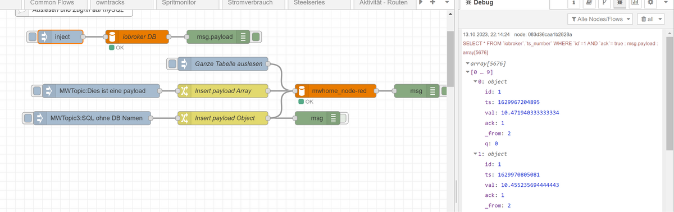Click list icon on msg node after Insert payload Object
The height and width of the screenshot is (212, 674).
click(x=333, y=118)
